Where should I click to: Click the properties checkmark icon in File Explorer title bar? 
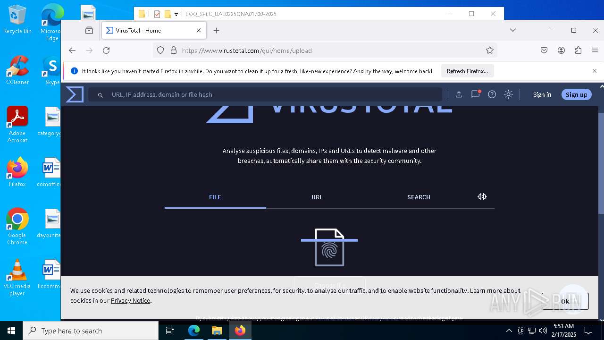[x=157, y=14]
